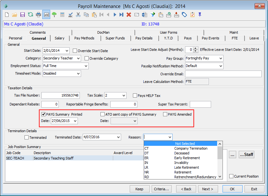This screenshot has width=268, height=196.
Task: Delete record with red X icon
Action: [x=129, y=15]
